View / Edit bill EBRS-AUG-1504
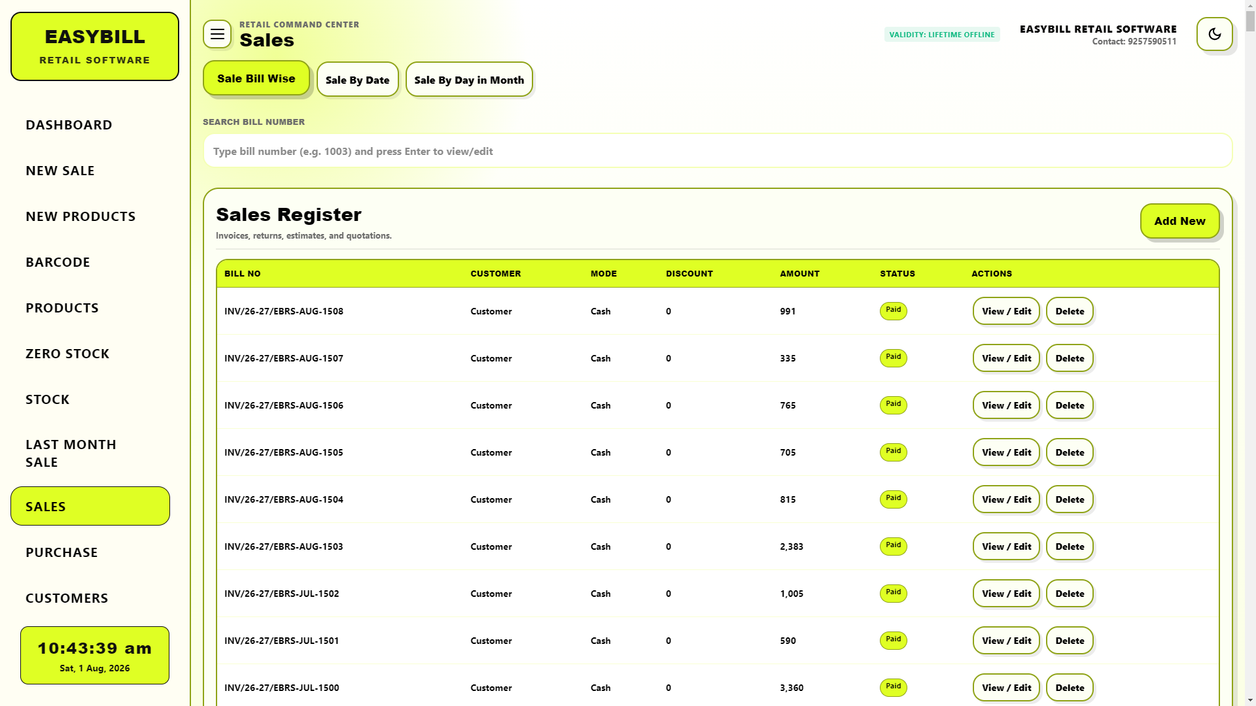 tap(1006, 499)
